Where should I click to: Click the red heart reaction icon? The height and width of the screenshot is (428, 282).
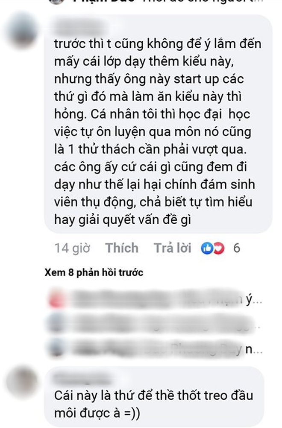[x=219, y=249]
